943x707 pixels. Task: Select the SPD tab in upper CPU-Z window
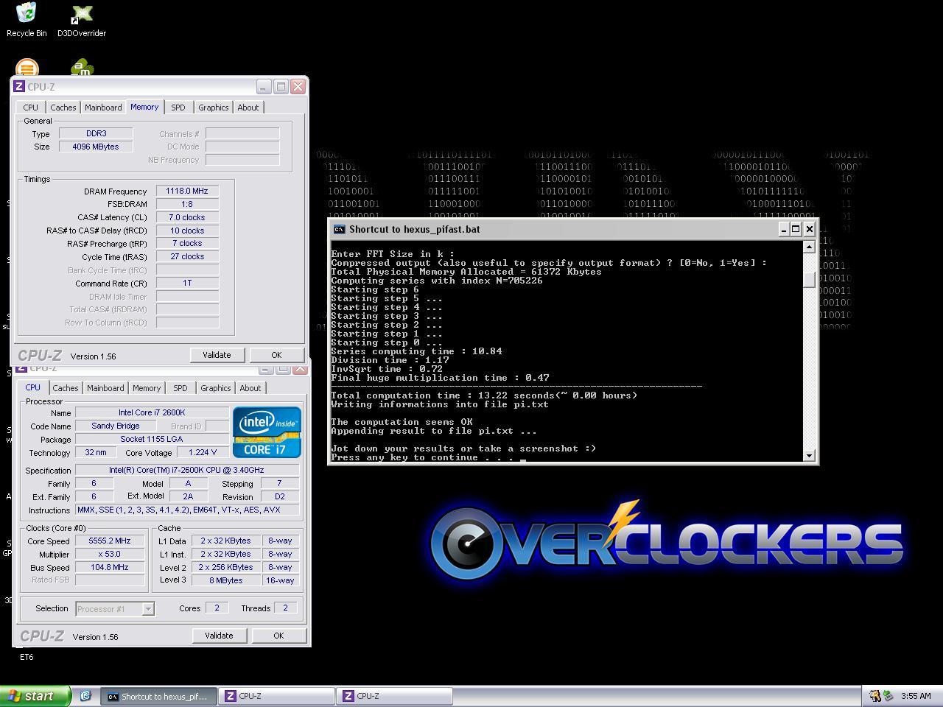[x=178, y=108]
